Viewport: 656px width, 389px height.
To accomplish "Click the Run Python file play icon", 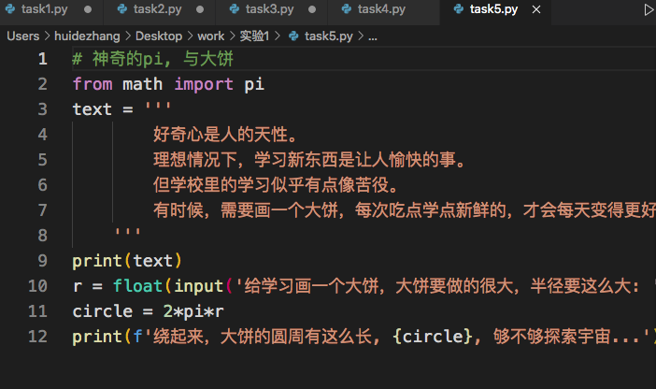I will point(649,9).
